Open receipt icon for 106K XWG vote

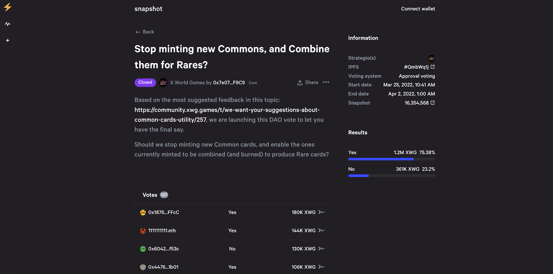coord(321,267)
